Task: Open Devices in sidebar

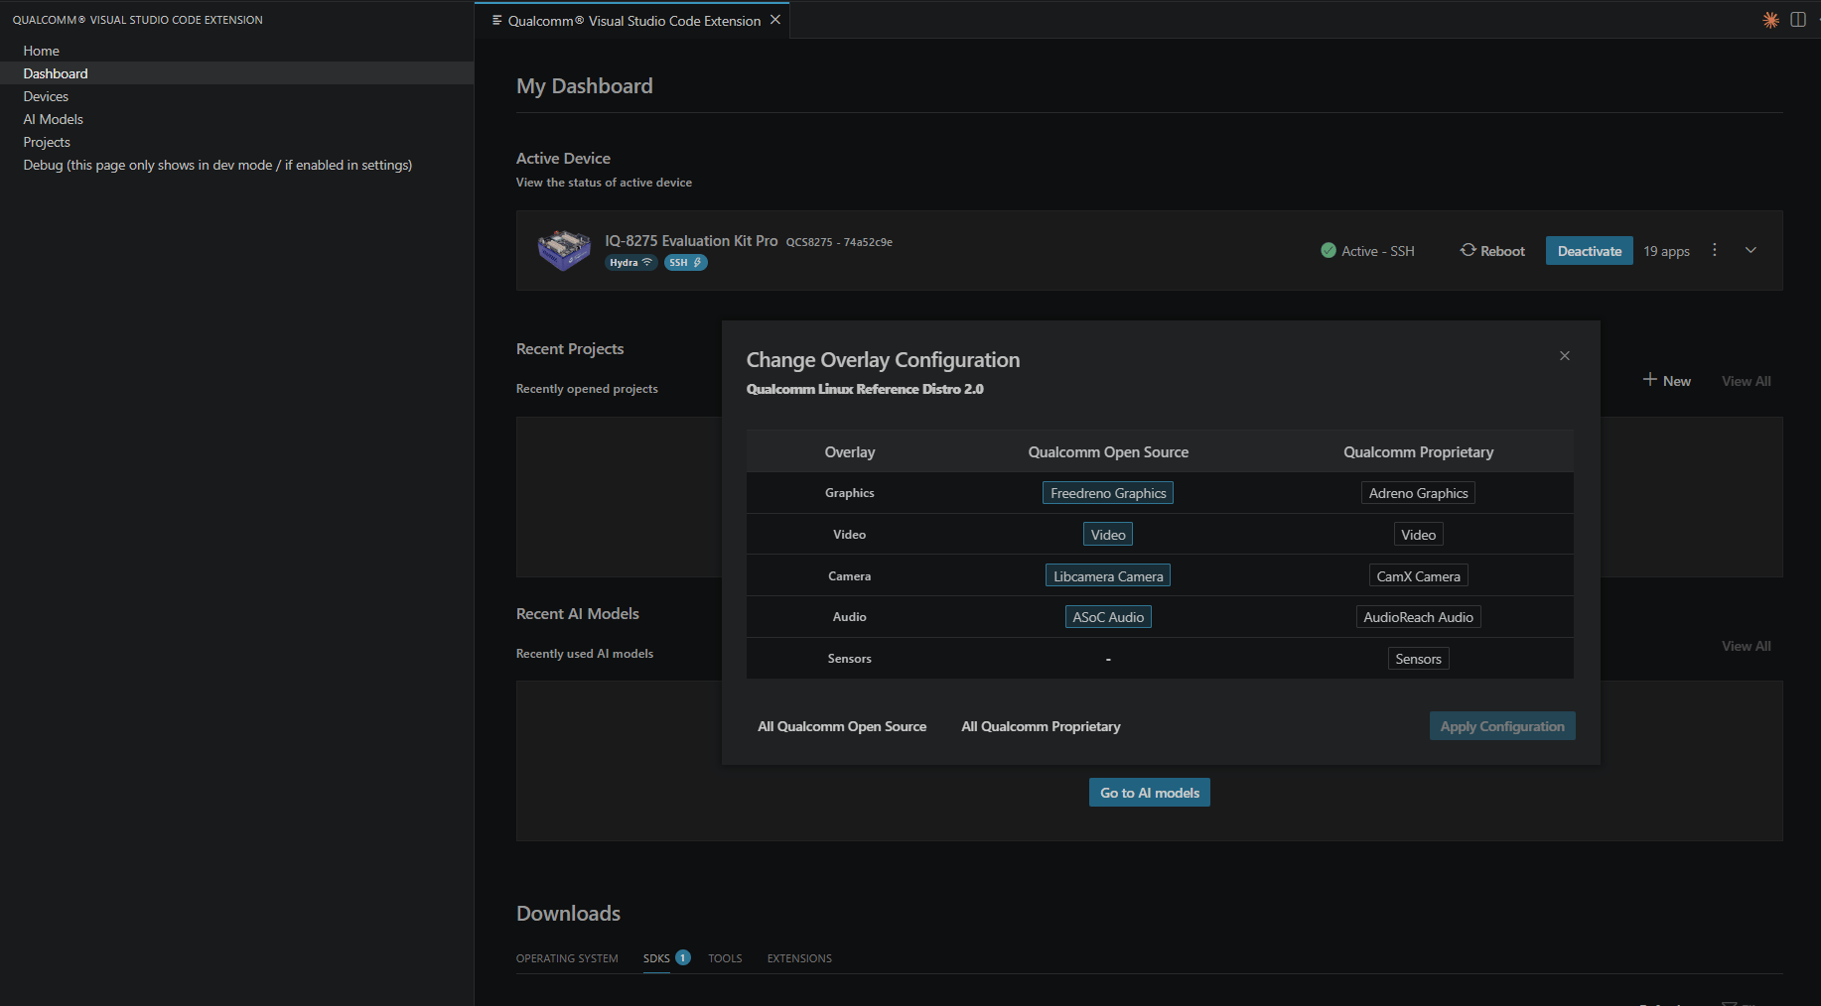Action: pos(236,96)
